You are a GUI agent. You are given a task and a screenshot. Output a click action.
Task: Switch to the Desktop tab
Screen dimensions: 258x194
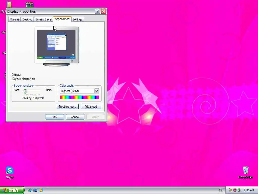point(27,19)
